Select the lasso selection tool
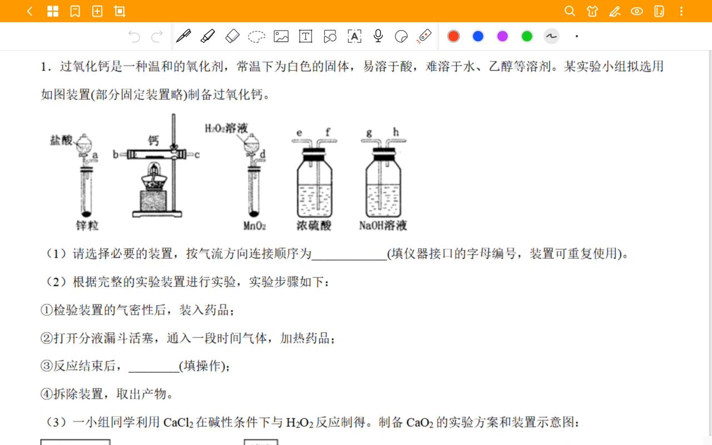This screenshot has width=712, height=445. pyautogui.click(x=256, y=37)
